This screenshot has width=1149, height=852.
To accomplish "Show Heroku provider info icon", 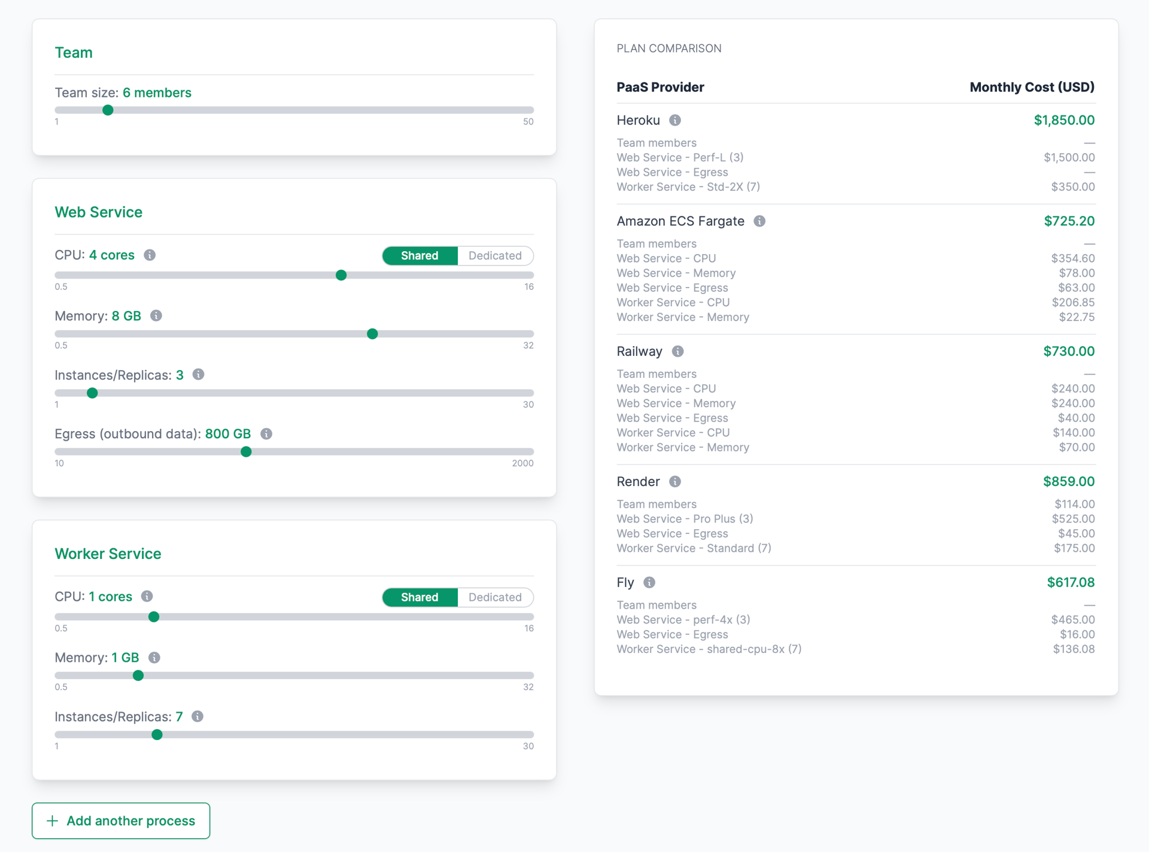I will (675, 120).
